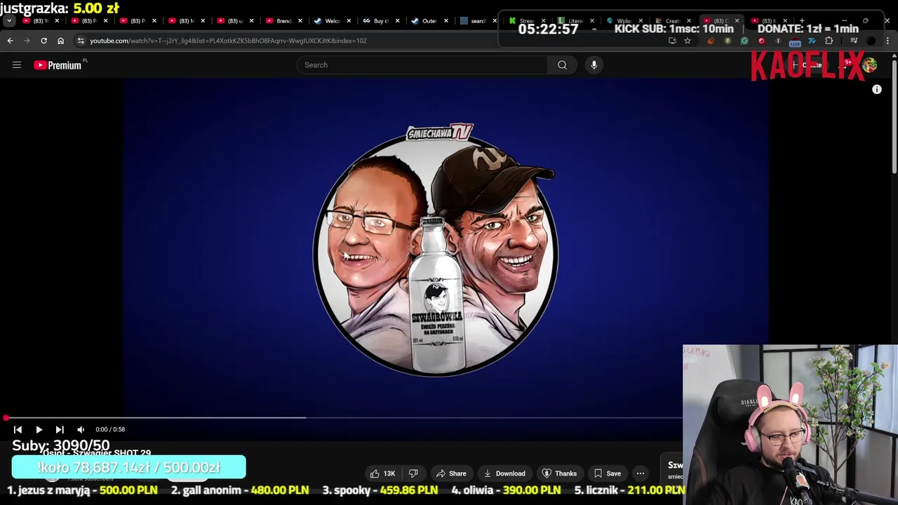
Task: Open Chrome three-dot menu
Action: click(888, 41)
